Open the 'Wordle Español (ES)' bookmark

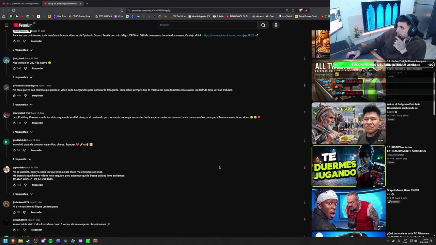pyautogui.click(x=199, y=16)
